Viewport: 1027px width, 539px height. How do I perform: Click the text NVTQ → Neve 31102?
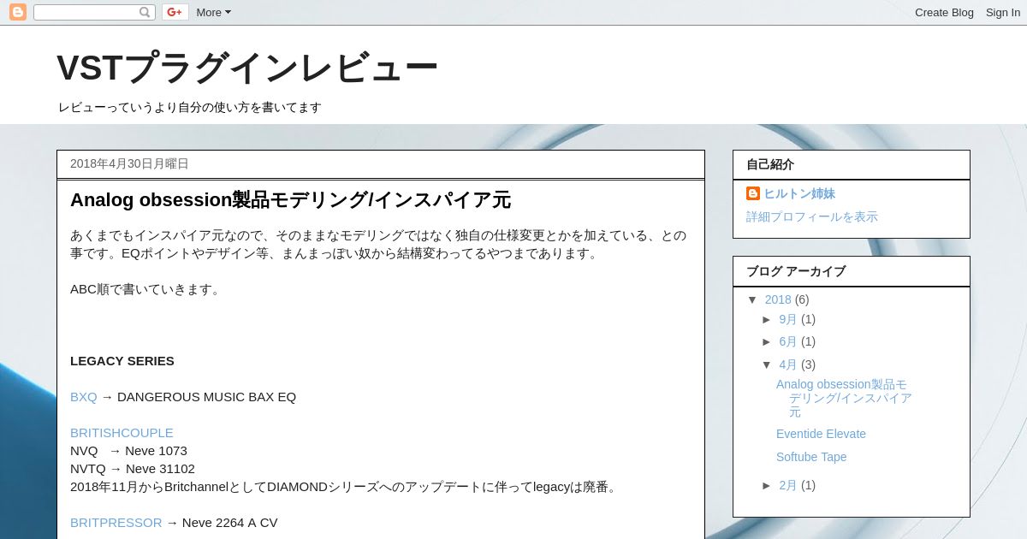pyautogui.click(x=133, y=469)
